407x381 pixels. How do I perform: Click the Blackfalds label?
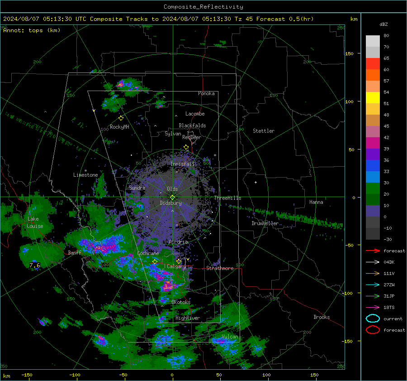192,125
